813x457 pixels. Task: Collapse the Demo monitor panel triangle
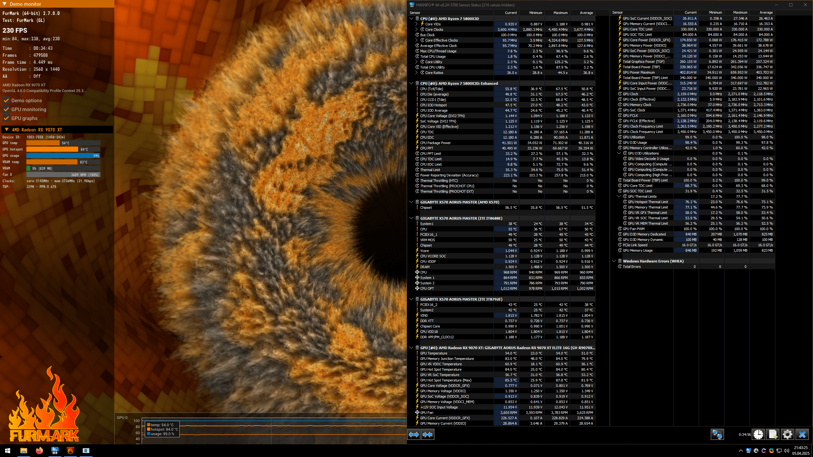[x=4, y=4]
